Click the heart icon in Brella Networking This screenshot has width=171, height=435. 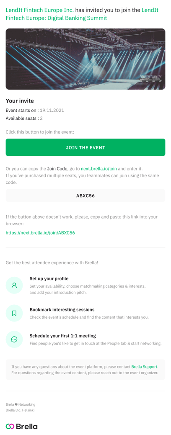click(x=16, y=404)
